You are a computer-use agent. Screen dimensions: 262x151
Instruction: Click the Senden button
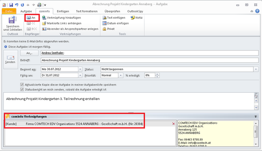click(x=10, y=60)
